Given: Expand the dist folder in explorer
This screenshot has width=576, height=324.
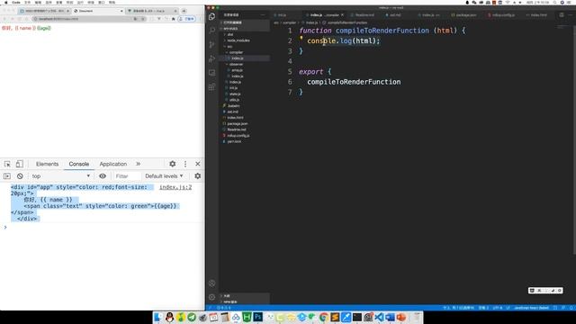Looking at the screenshot, I should (230, 34).
